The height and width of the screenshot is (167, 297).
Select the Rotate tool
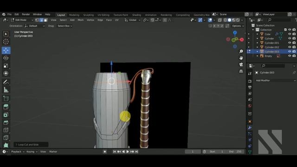[6, 58]
